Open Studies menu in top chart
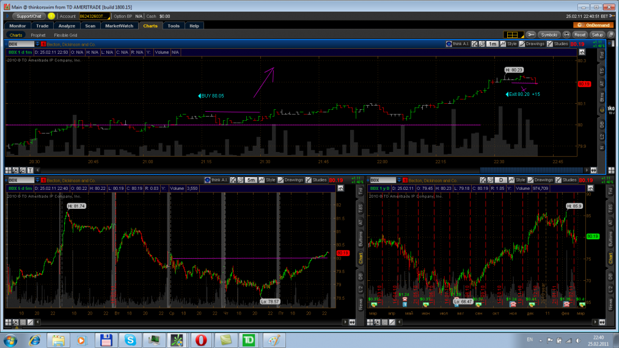619x348 pixels. tap(557, 44)
